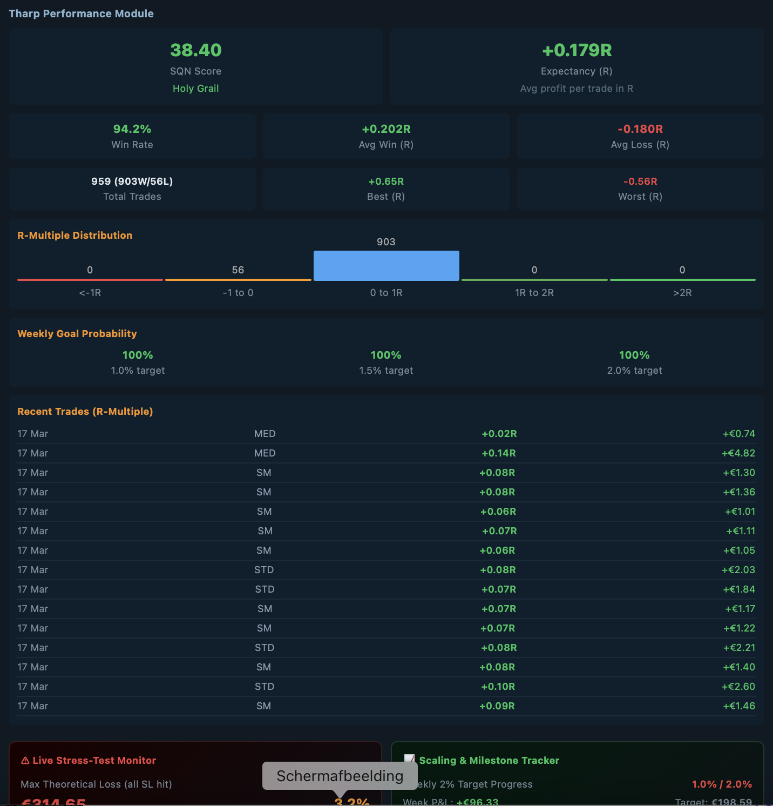Open the SQN Score card

195,65
